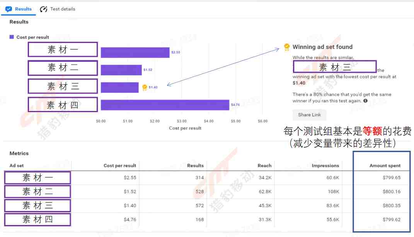Click the Test details gauge icon
Image resolution: width=414 pixels, height=237 pixels.
[44, 9]
